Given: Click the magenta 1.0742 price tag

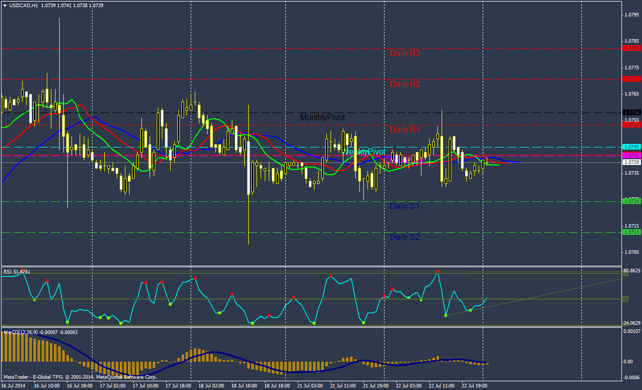Looking at the screenshot, I should [631, 155].
